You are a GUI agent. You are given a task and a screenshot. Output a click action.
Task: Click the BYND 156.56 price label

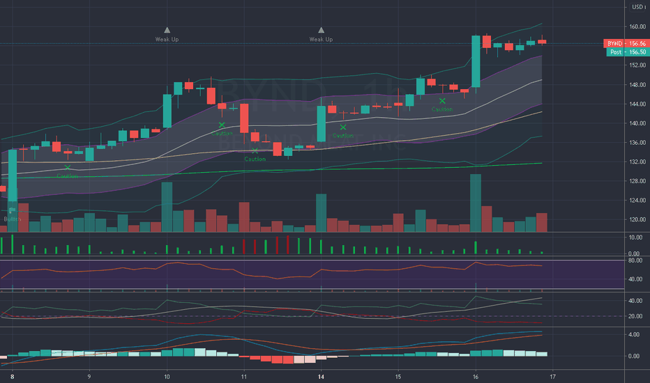pos(626,43)
